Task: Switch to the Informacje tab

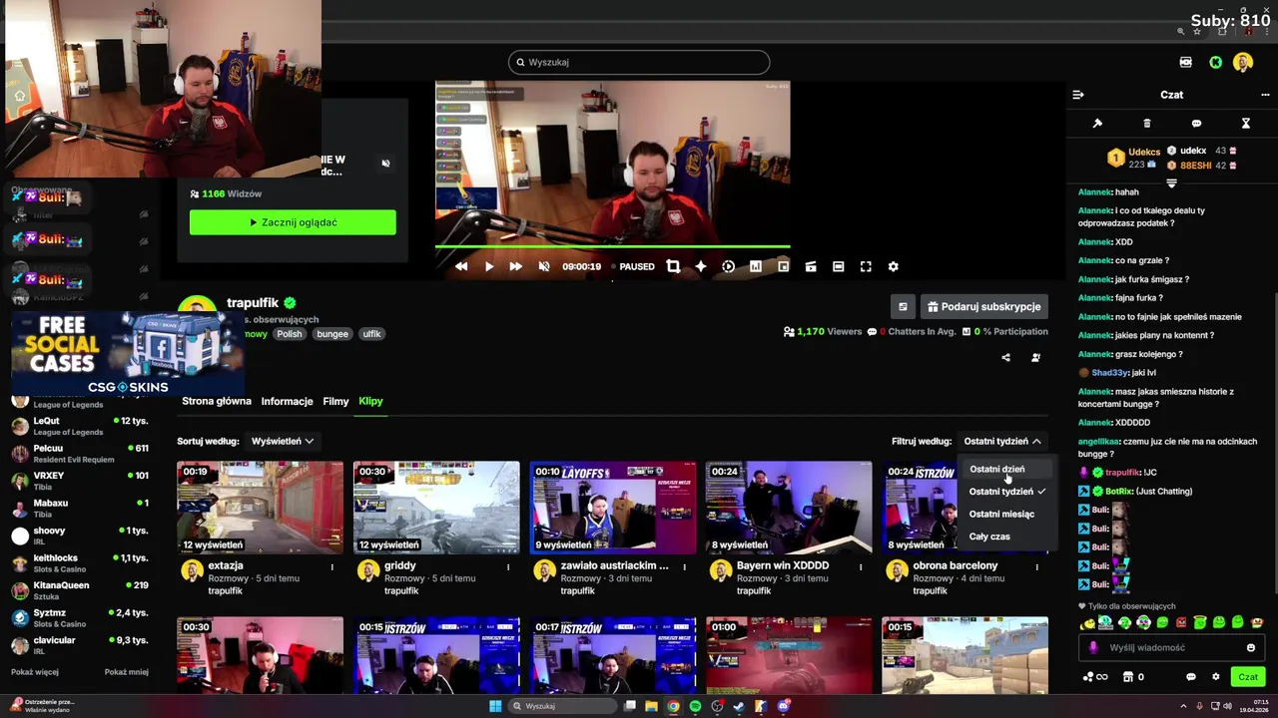Action: [287, 401]
